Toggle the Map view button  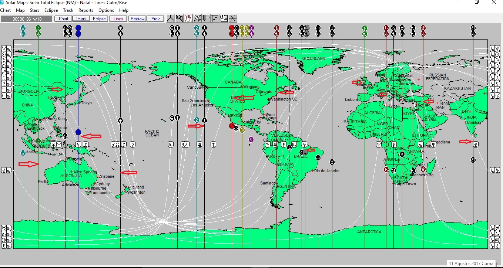click(x=81, y=18)
